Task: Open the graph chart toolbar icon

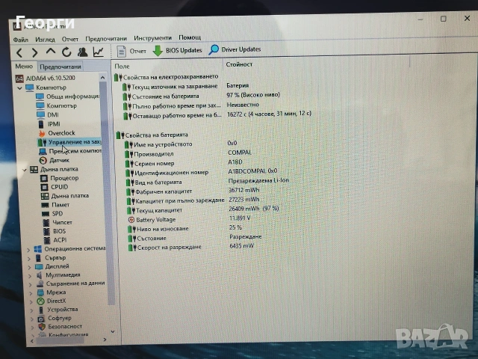Action: pyautogui.click(x=98, y=52)
